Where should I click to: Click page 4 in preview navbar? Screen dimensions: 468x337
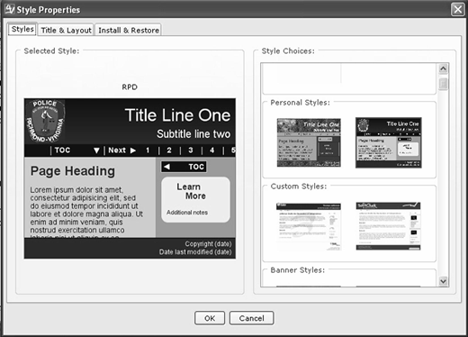[212, 150]
